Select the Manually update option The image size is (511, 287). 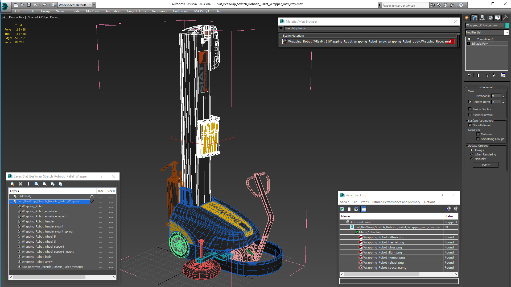tap(472, 159)
